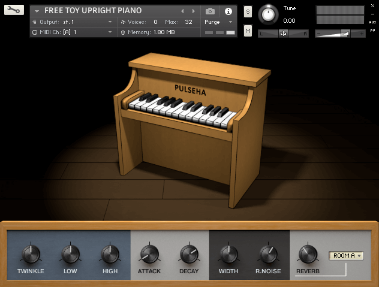
Task: Solo the instrument with S button
Action: [x=248, y=11]
